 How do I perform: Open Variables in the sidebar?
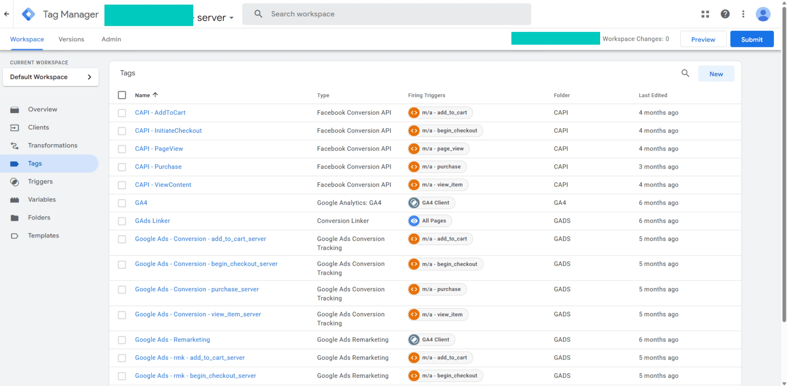(49, 199)
